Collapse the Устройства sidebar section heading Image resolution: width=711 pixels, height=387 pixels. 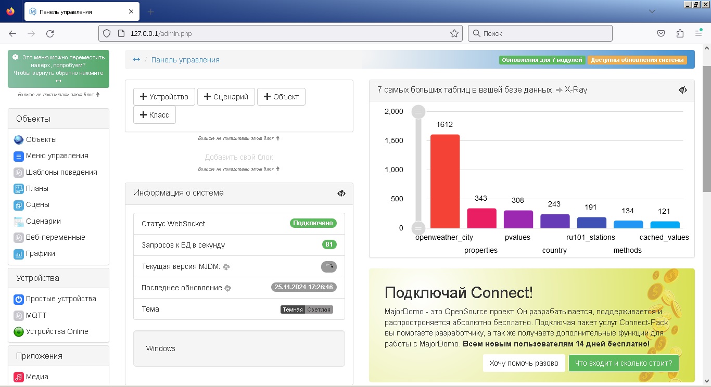(58, 278)
